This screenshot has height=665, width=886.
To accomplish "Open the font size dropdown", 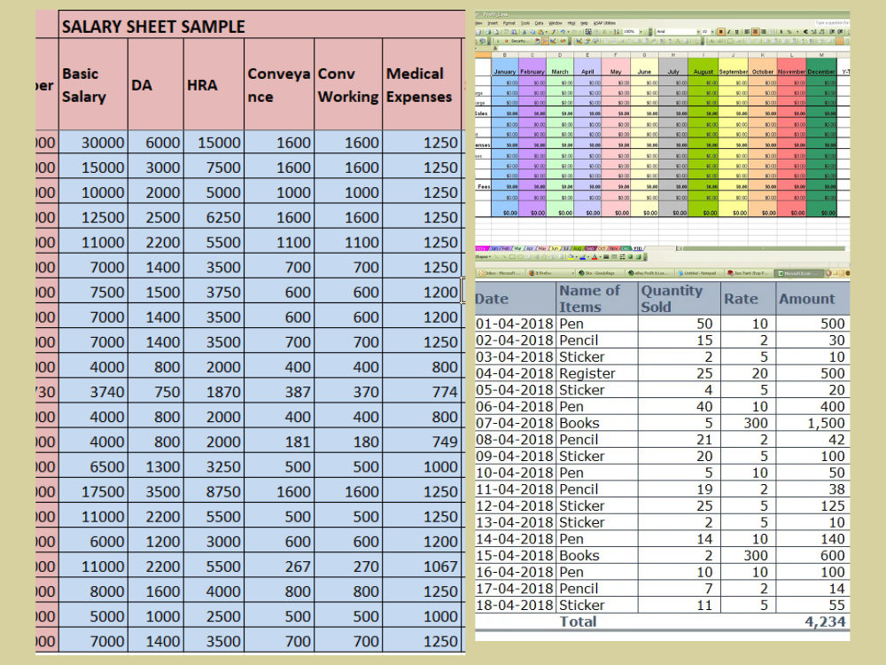I will click(x=712, y=32).
